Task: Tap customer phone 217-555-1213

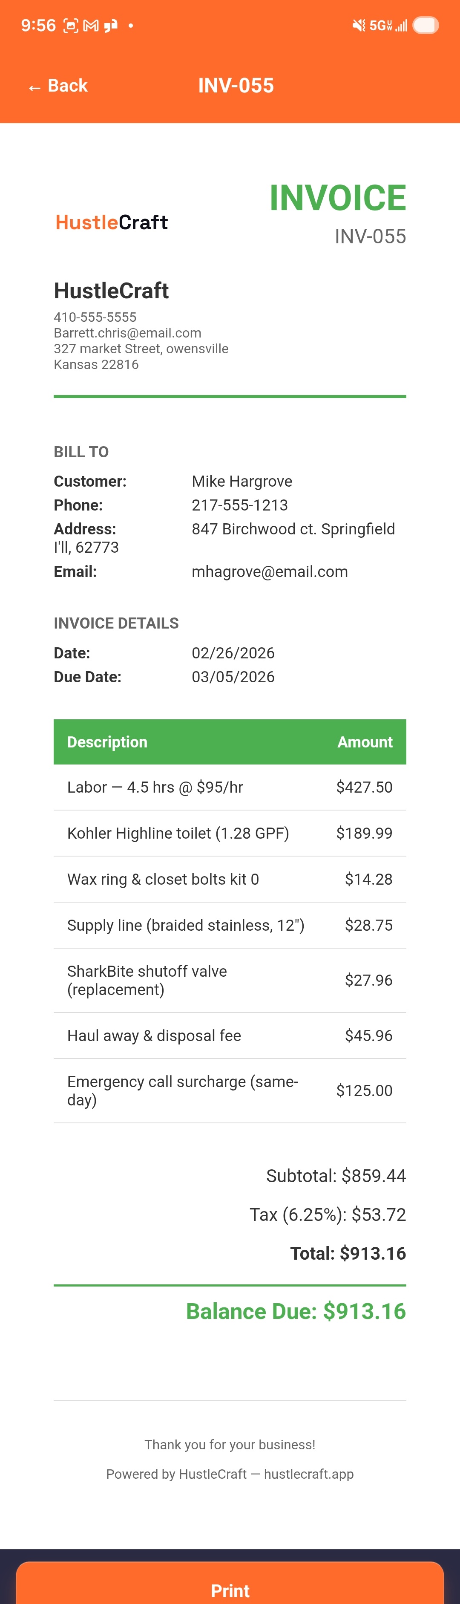Action: tap(240, 505)
